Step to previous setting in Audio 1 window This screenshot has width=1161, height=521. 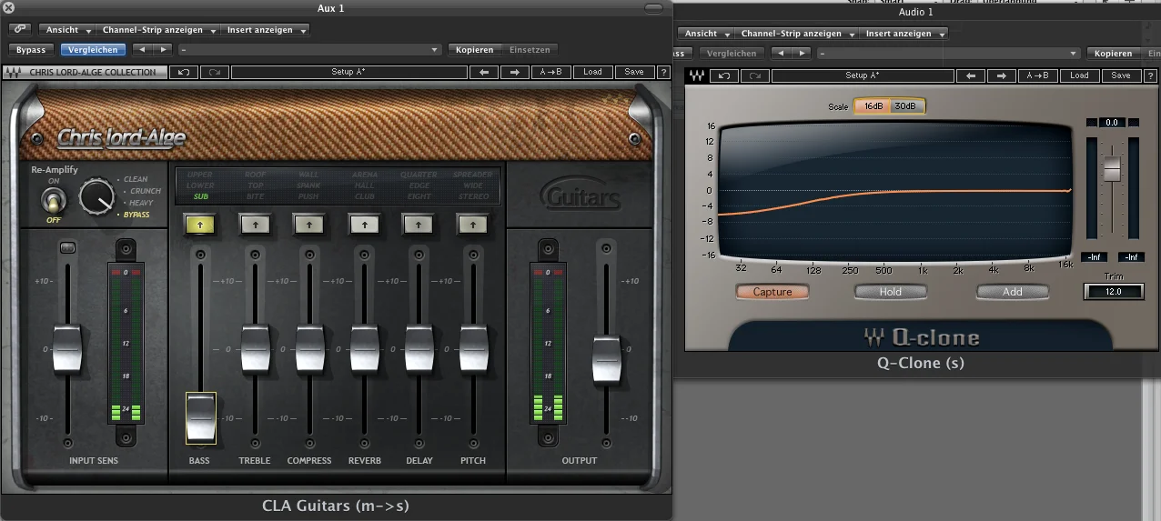point(782,54)
